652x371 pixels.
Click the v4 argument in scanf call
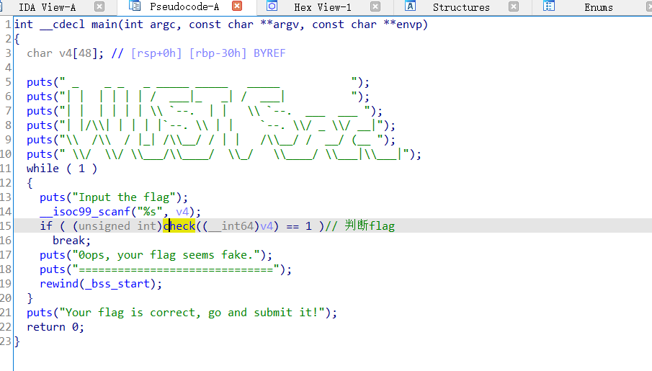click(182, 212)
